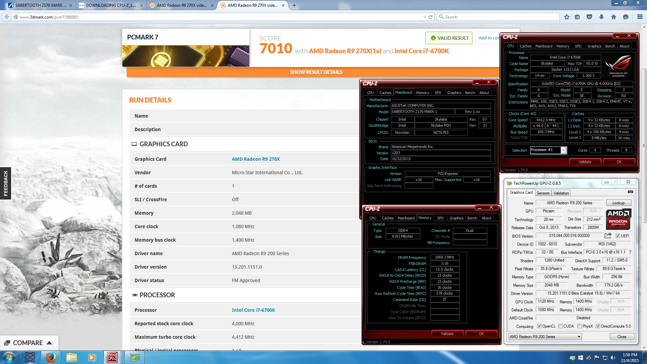647x364 pixels.
Task: Toggle the UEFI checkbox in GPU-Z
Action: tap(618, 236)
